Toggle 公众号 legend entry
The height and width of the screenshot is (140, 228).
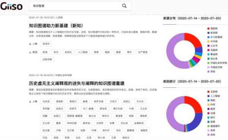212,46
